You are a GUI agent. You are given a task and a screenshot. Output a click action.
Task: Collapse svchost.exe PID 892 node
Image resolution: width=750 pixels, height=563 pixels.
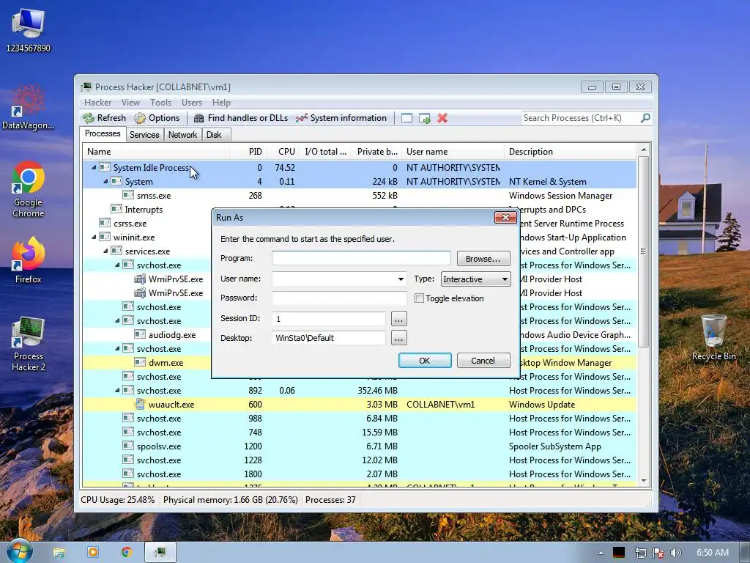pyautogui.click(x=117, y=390)
